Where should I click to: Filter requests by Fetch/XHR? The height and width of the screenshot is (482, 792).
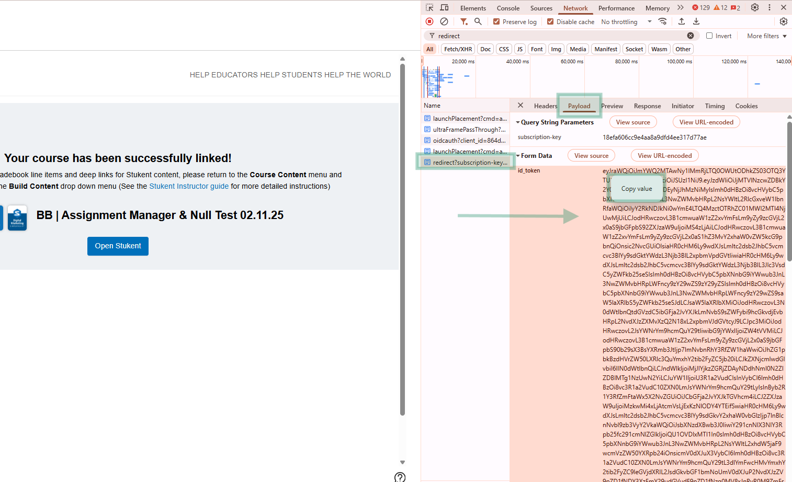(x=458, y=49)
